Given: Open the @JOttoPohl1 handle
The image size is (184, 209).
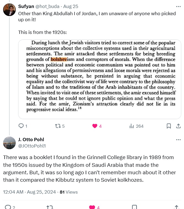Looking at the screenshot, I should click(x=32, y=146).
